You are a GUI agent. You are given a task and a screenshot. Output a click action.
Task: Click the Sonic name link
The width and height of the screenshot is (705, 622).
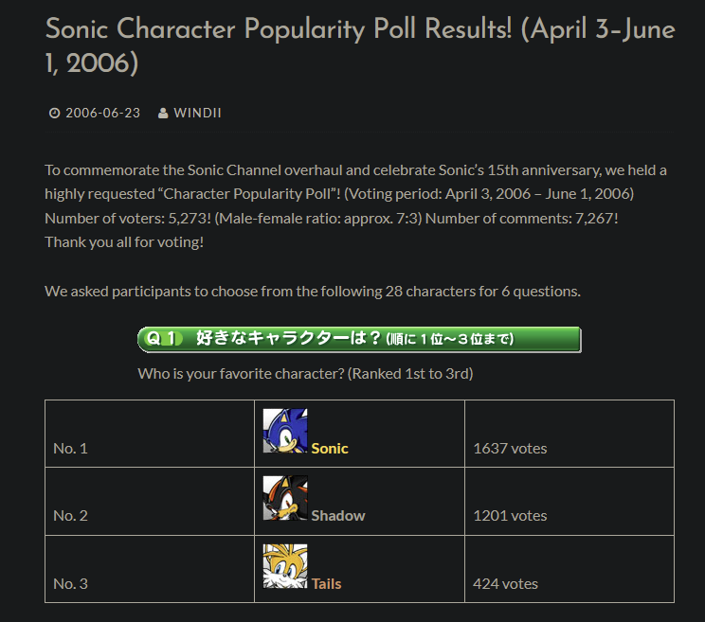click(x=330, y=448)
